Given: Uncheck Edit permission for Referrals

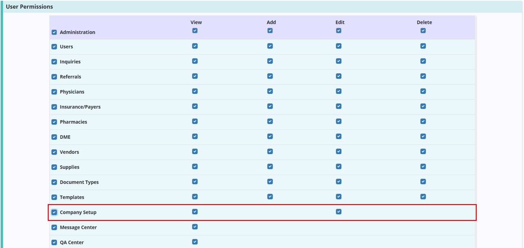Looking at the screenshot, I should click(x=339, y=76).
